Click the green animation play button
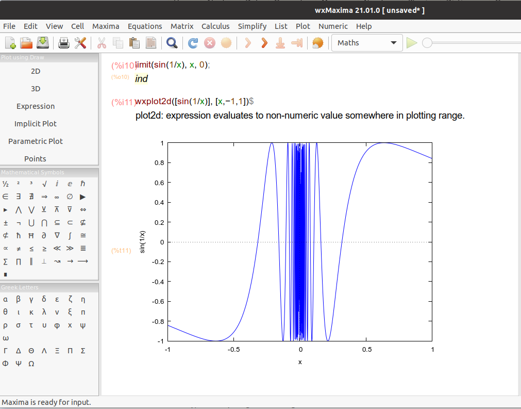Image resolution: width=521 pixels, height=409 pixels. 411,43
